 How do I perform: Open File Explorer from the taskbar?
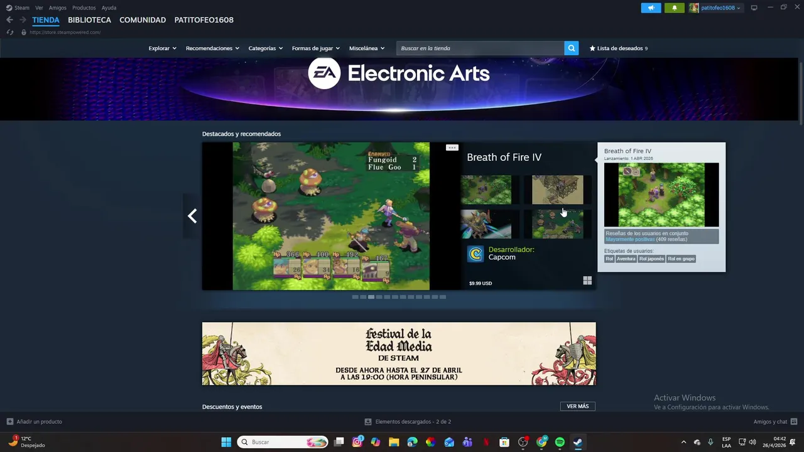point(394,442)
